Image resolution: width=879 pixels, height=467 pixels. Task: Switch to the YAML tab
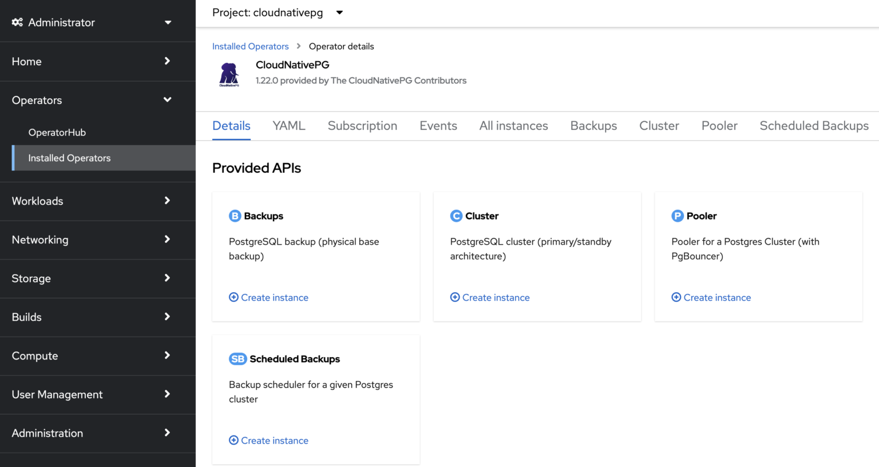(x=289, y=126)
